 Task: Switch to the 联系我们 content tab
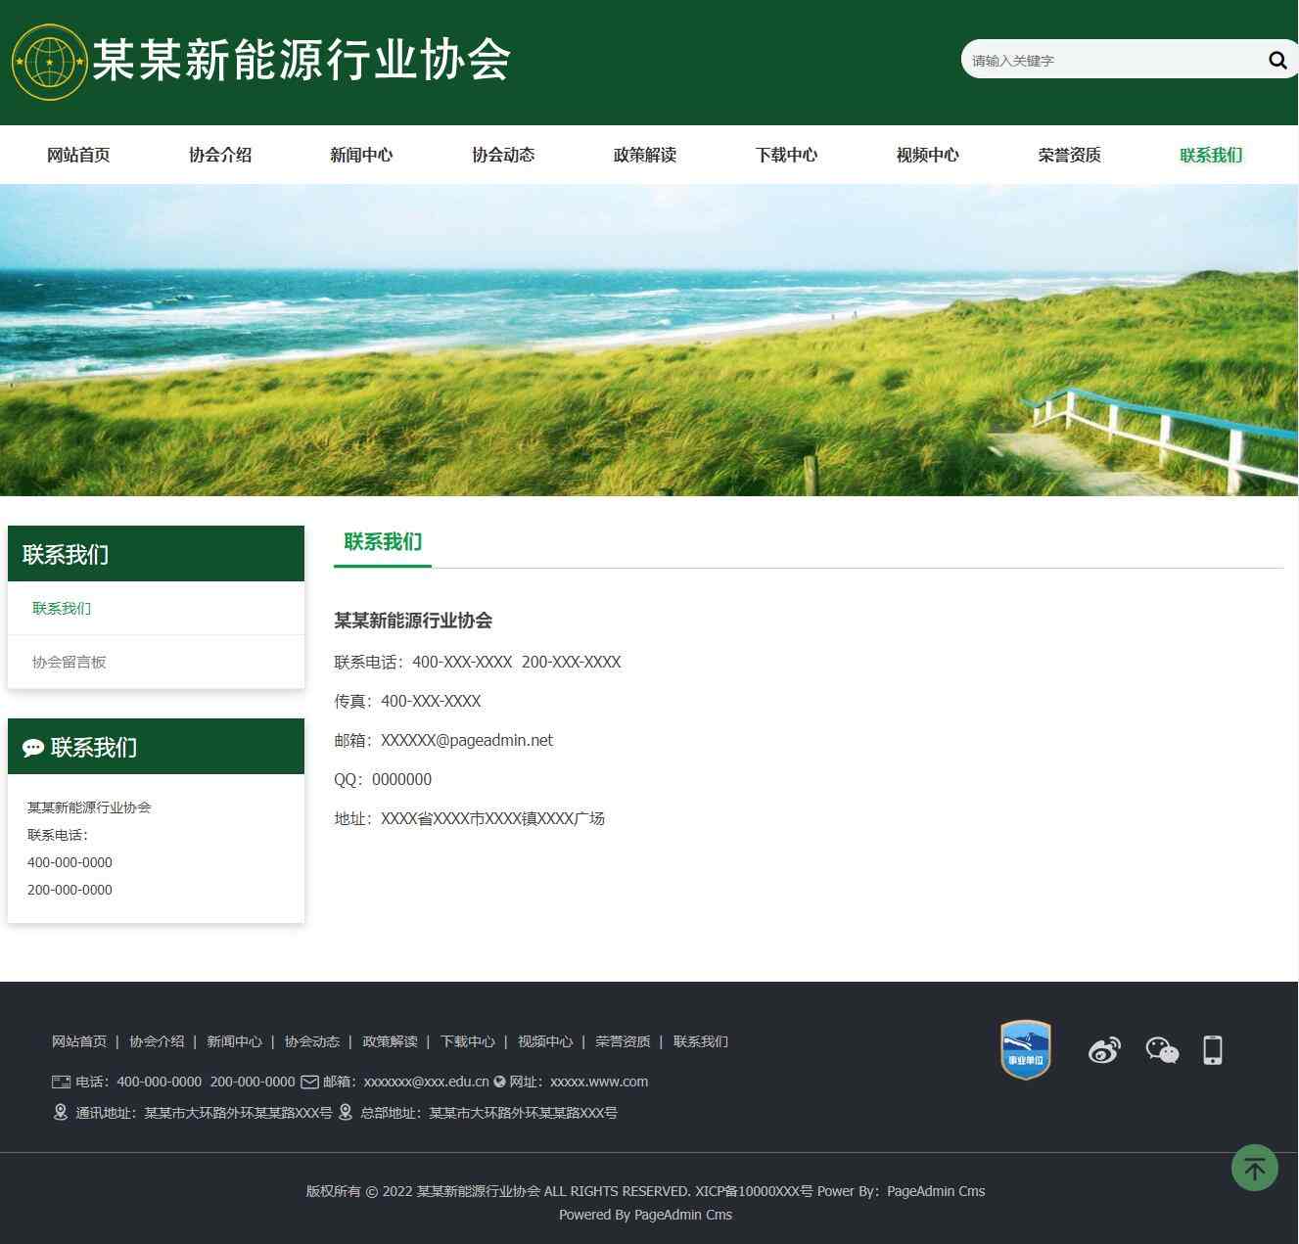point(382,542)
